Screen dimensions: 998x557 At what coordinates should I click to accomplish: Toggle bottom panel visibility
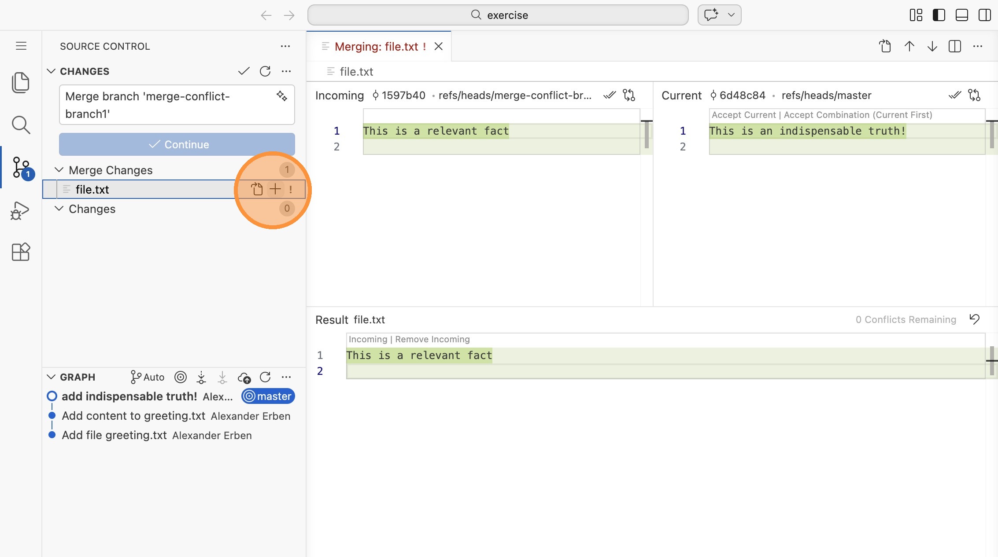[x=961, y=15]
